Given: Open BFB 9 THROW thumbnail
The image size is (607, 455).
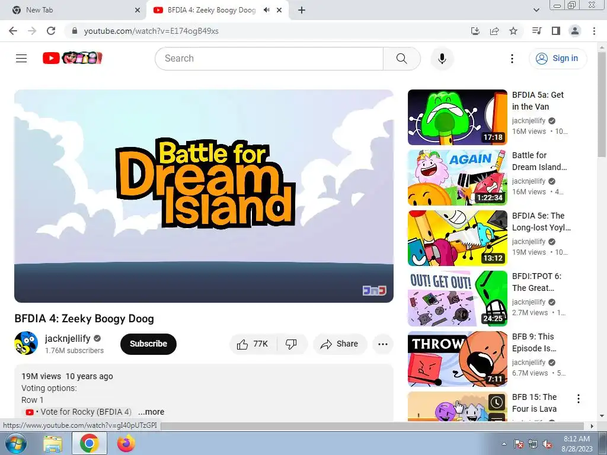Looking at the screenshot, I should 457,358.
